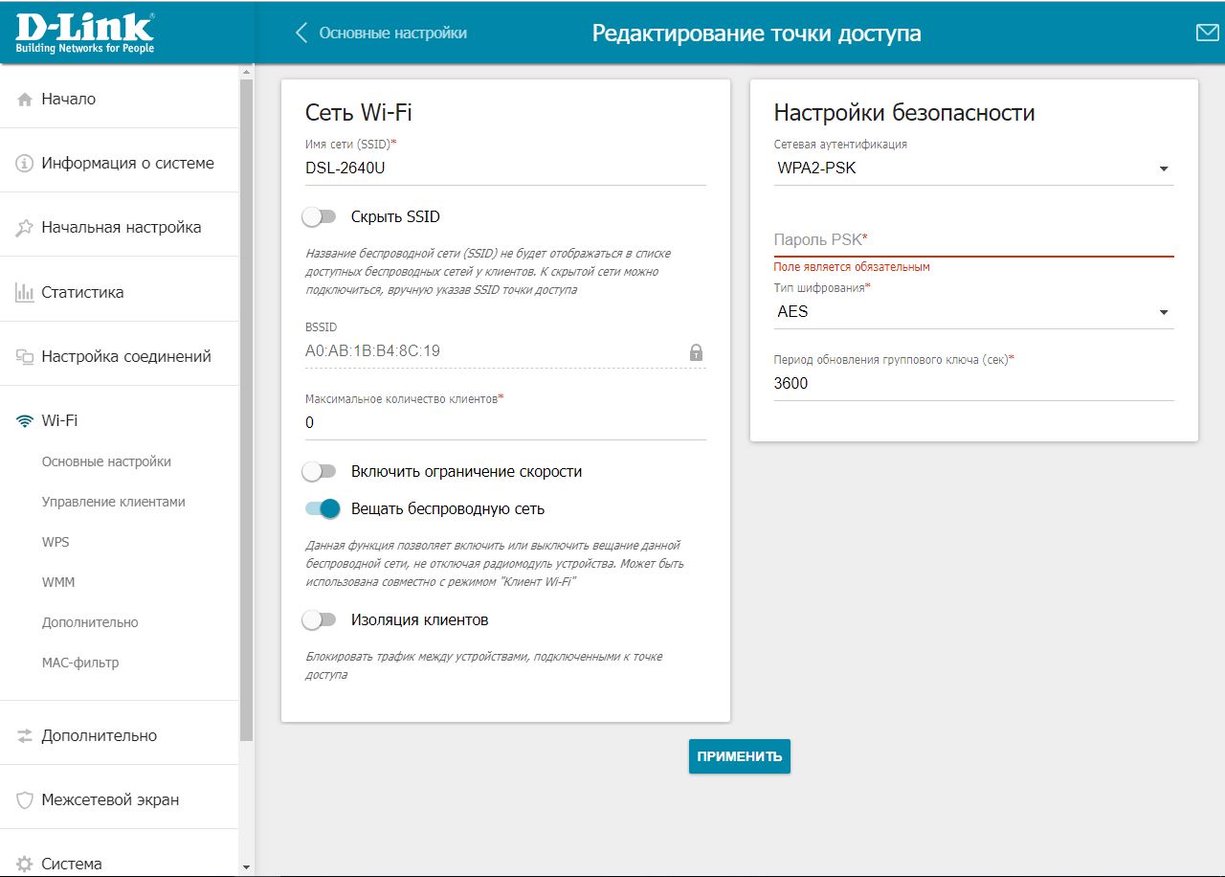
Task: Click the shield icon beside Межсетевой экран
Action: coord(25,800)
